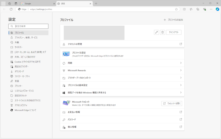This screenshot has width=221, height=139.
Task: Open ダウンロード settings in sidebar
Action: click(x=28, y=71)
